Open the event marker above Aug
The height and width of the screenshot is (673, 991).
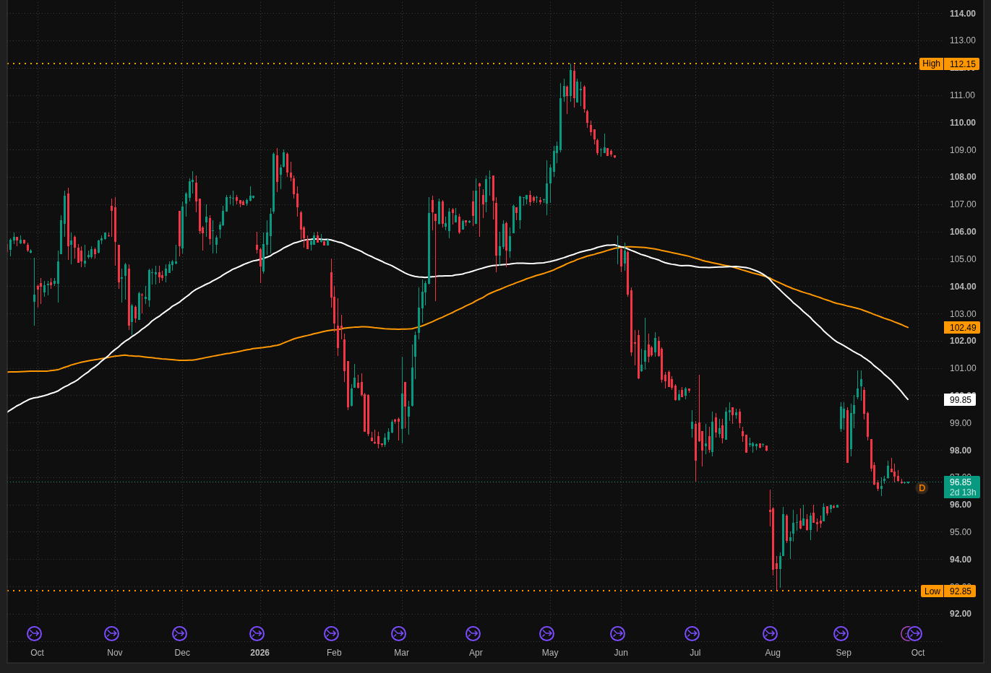[x=770, y=633]
